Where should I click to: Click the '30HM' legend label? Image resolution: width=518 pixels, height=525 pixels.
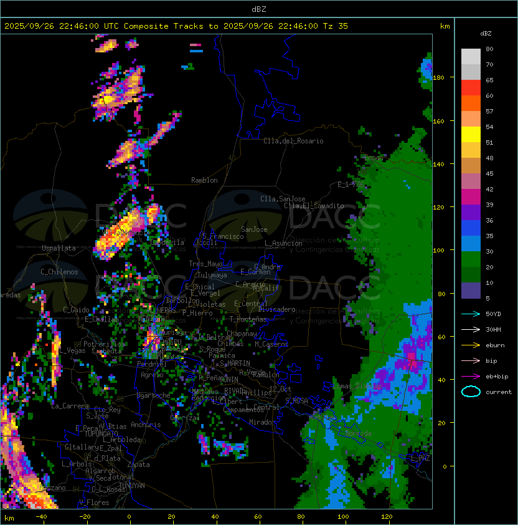[493, 329]
